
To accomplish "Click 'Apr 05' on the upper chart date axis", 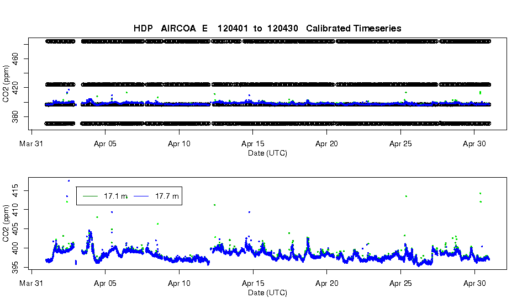I will pos(105,143).
